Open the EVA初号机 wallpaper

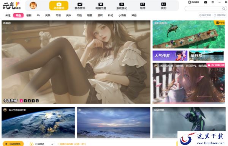pyautogui.click(x=189, y=122)
